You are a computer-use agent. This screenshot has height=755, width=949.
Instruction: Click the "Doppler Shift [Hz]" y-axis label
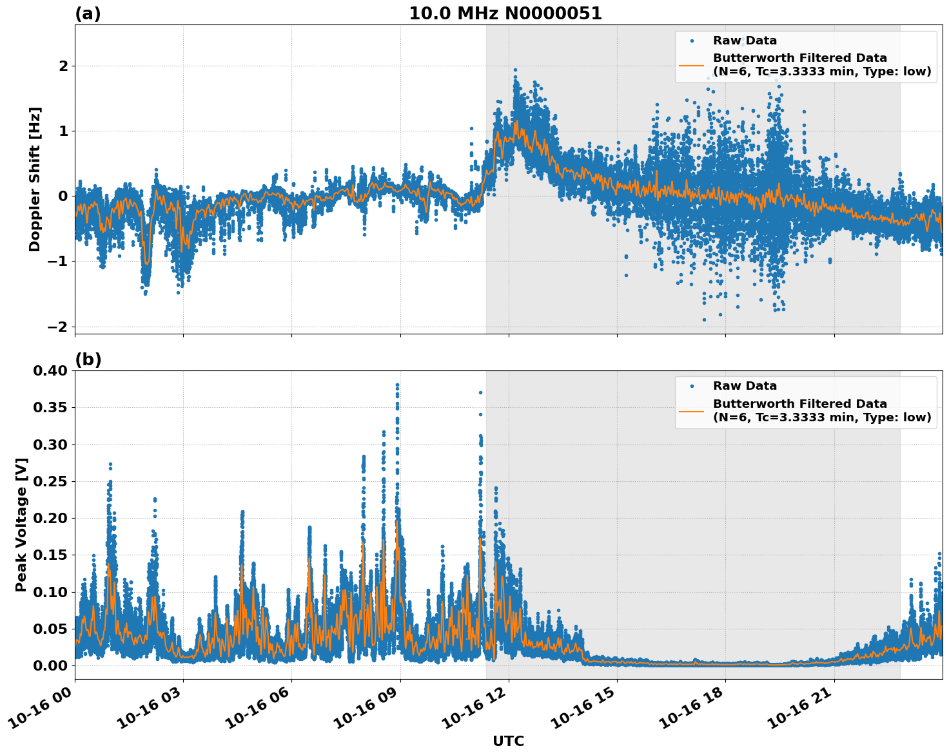[x=35, y=179]
